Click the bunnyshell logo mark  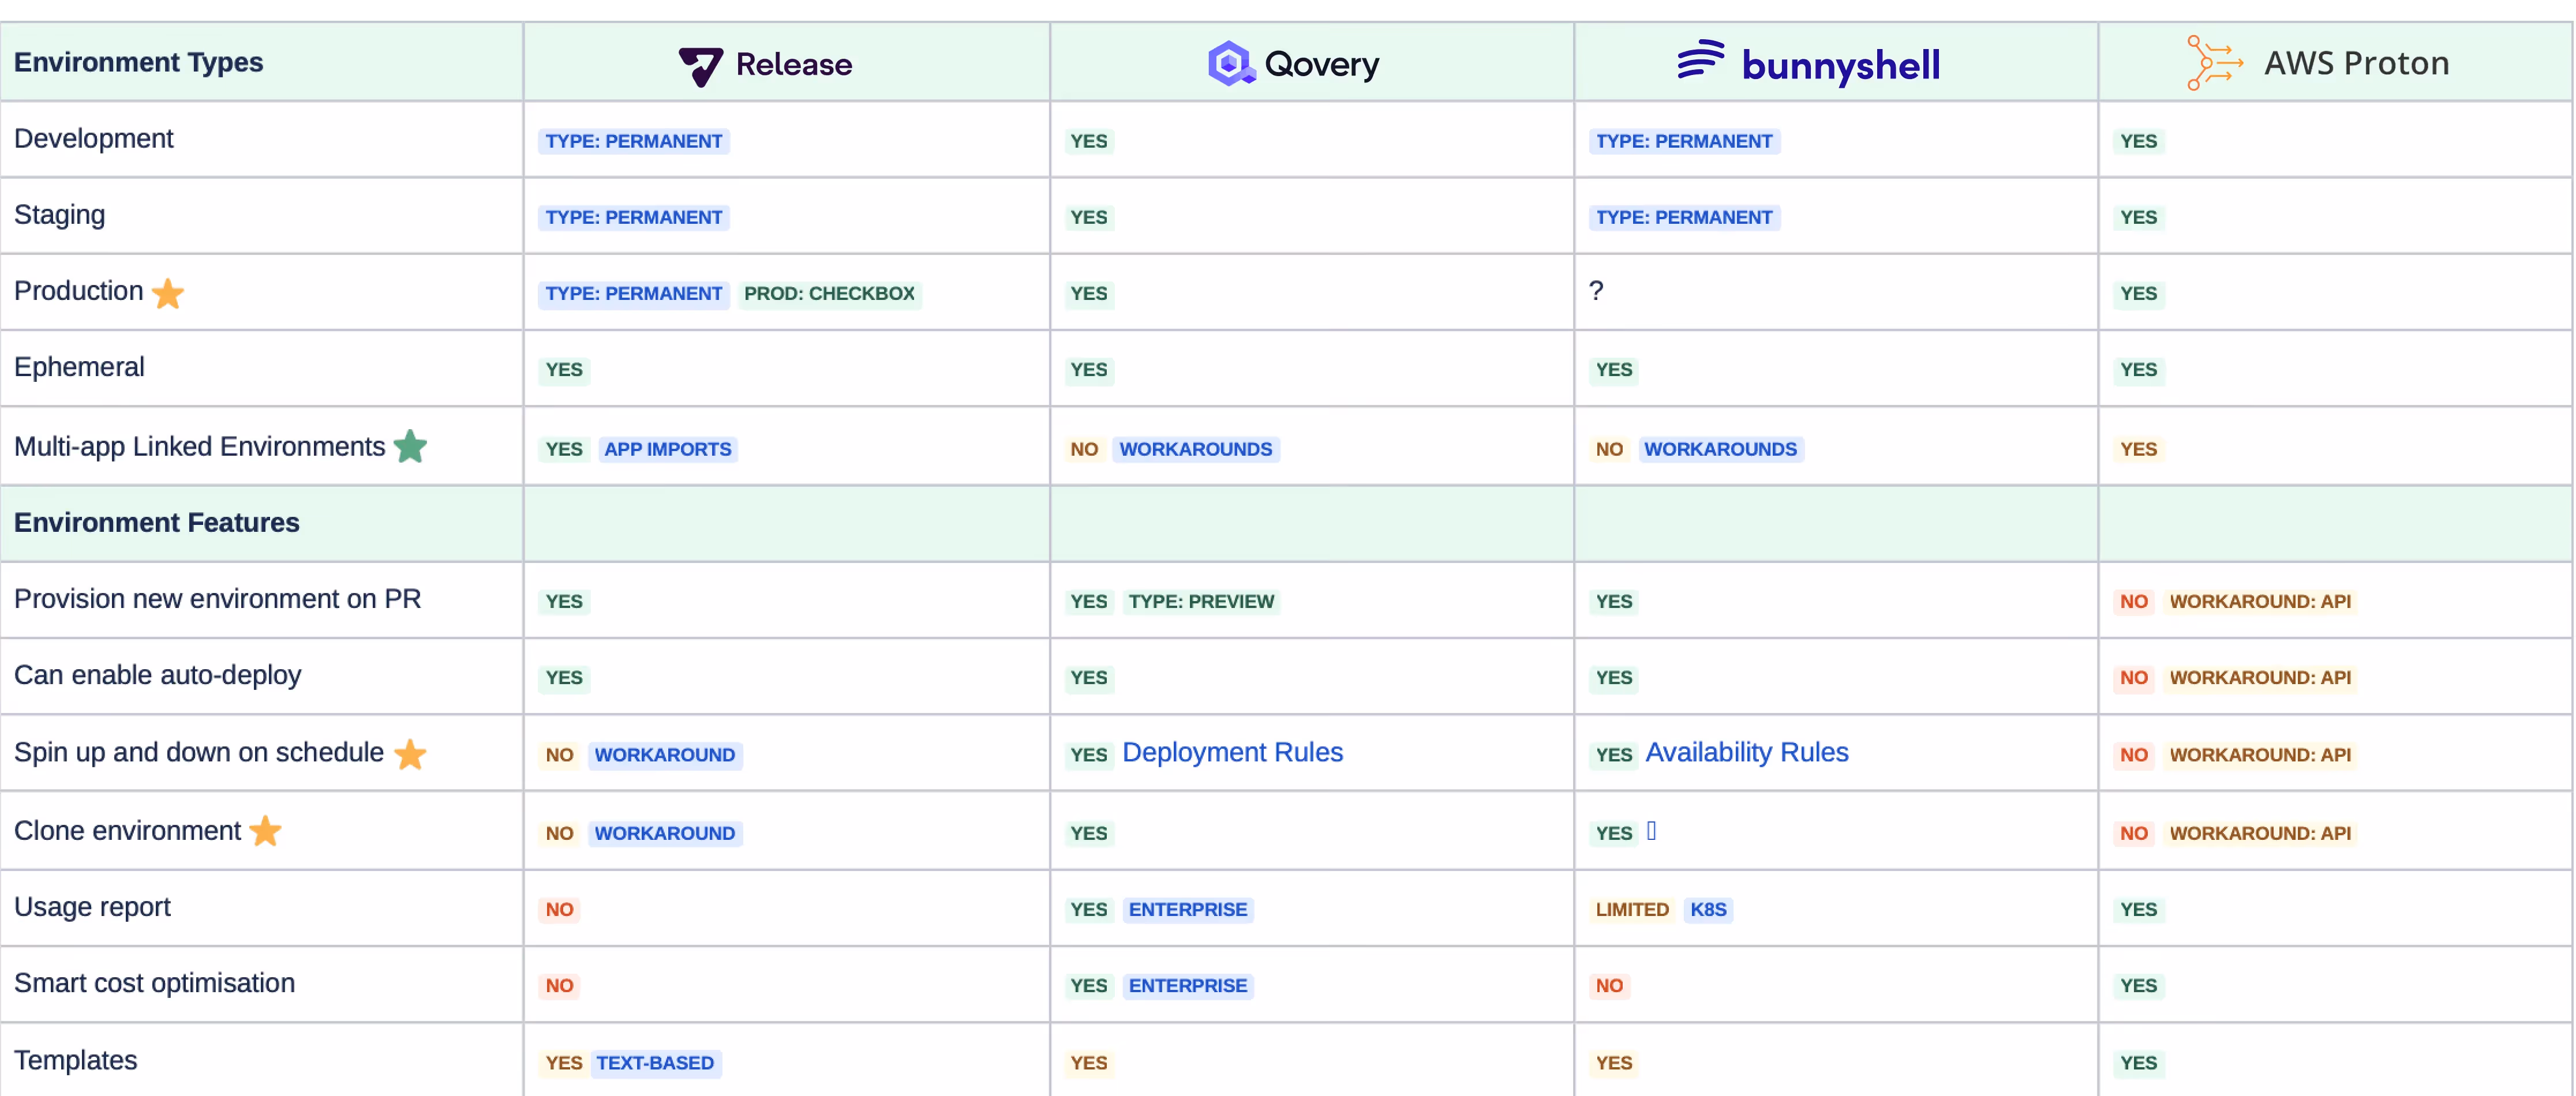1700,59
